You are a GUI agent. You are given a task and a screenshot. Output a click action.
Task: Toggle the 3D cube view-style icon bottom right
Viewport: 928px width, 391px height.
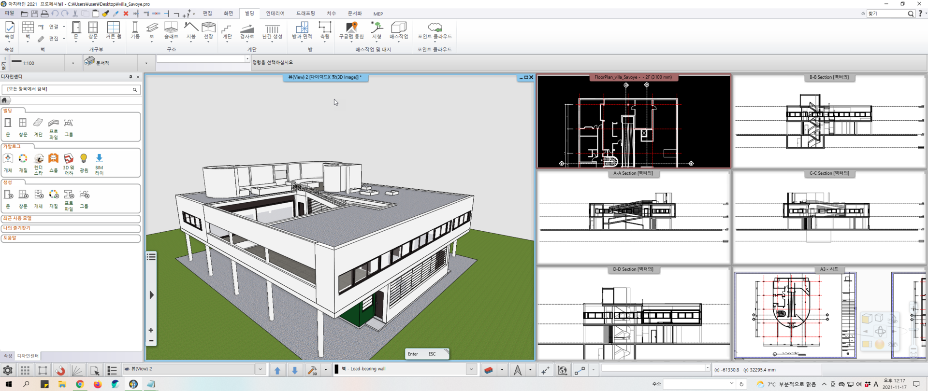pos(867,318)
